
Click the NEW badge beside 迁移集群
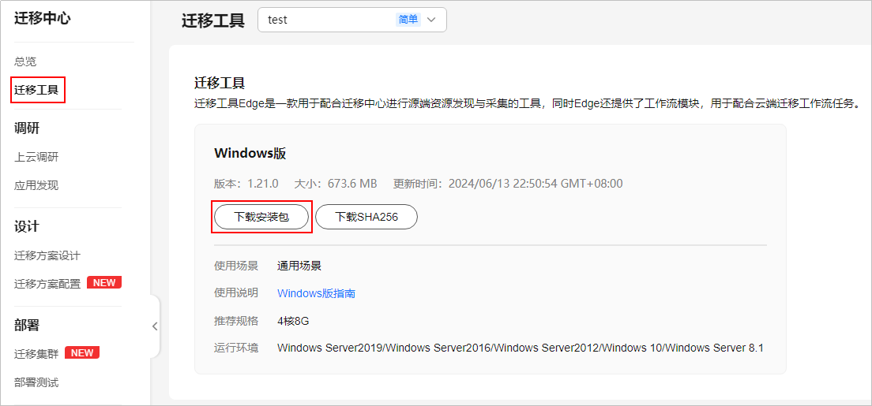pos(82,352)
